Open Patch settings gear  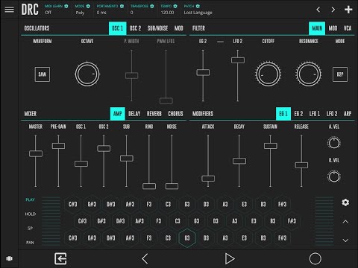tap(198, 6)
